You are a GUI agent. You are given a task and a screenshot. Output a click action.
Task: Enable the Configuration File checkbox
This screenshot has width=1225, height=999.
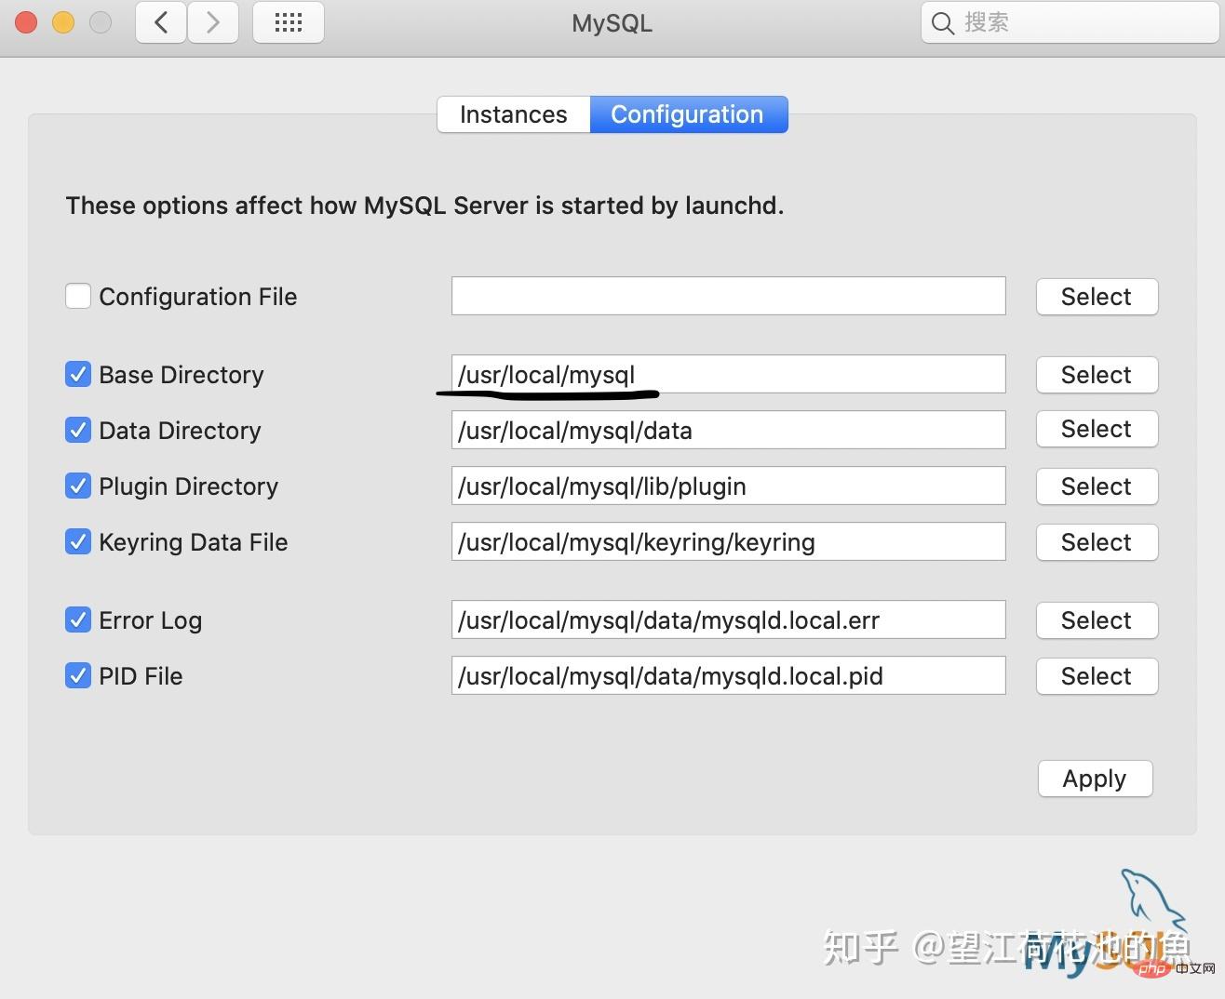tap(78, 297)
